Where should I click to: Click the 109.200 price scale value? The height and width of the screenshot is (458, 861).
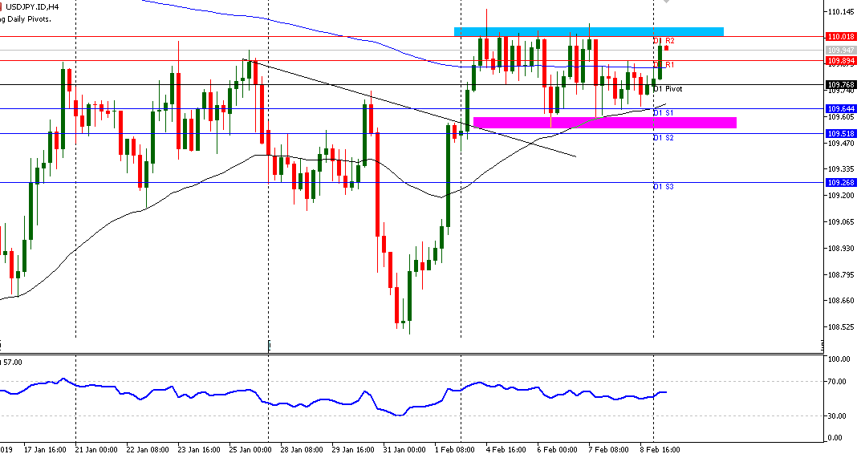coord(841,196)
